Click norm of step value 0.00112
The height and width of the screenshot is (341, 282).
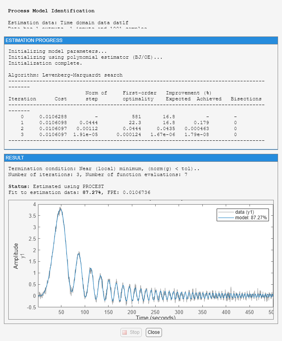(87, 129)
